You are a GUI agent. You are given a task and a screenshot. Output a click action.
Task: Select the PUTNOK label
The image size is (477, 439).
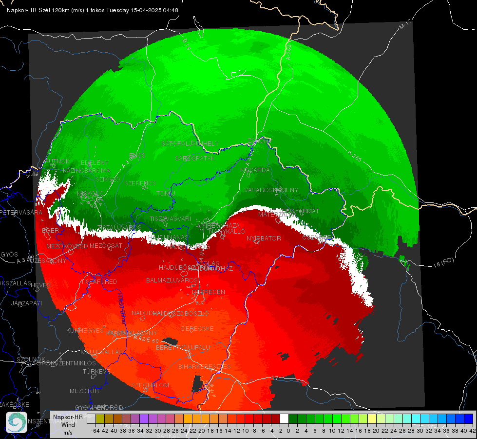pos(57,161)
